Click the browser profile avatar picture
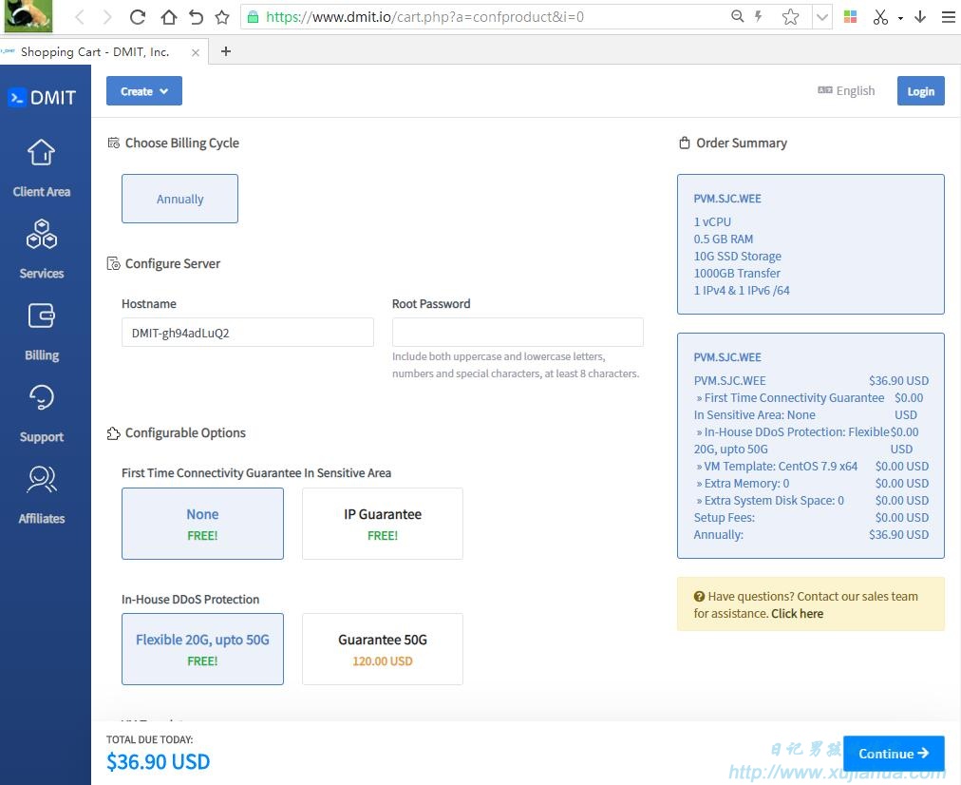 click(28, 16)
